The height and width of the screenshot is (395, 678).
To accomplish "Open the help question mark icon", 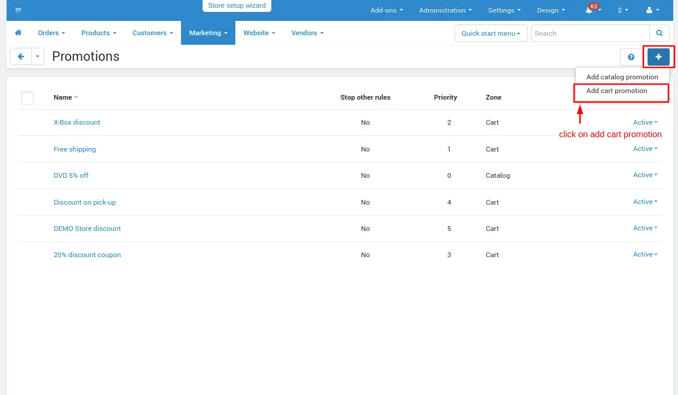I will click(x=631, y=57).
